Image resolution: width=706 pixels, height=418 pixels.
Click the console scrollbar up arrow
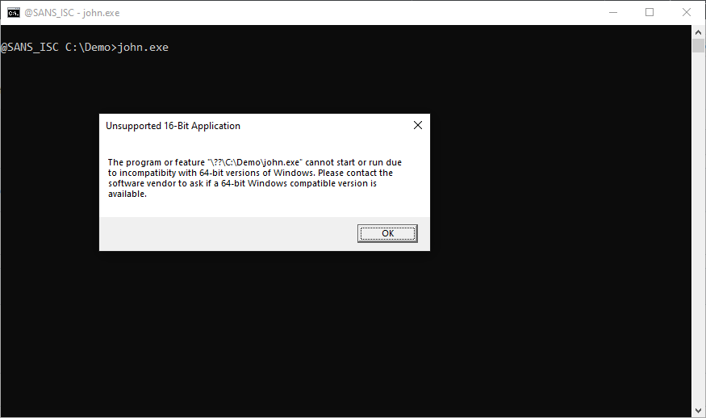(x=699, y=31)
